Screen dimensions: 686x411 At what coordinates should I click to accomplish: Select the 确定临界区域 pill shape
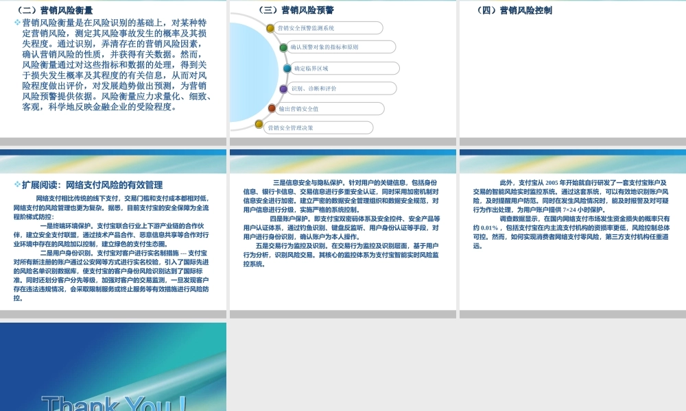pyautogui.click(x=344, y=68)
